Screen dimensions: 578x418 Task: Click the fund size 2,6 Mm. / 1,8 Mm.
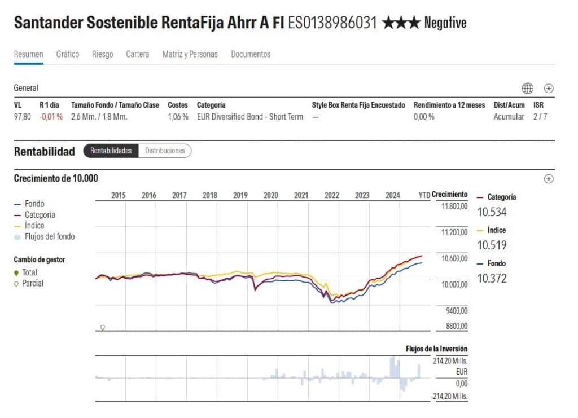point(99,117)
